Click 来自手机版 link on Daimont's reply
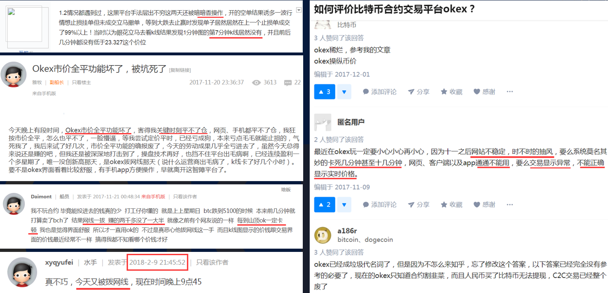608x293 pixels. (x=153, y=197)
